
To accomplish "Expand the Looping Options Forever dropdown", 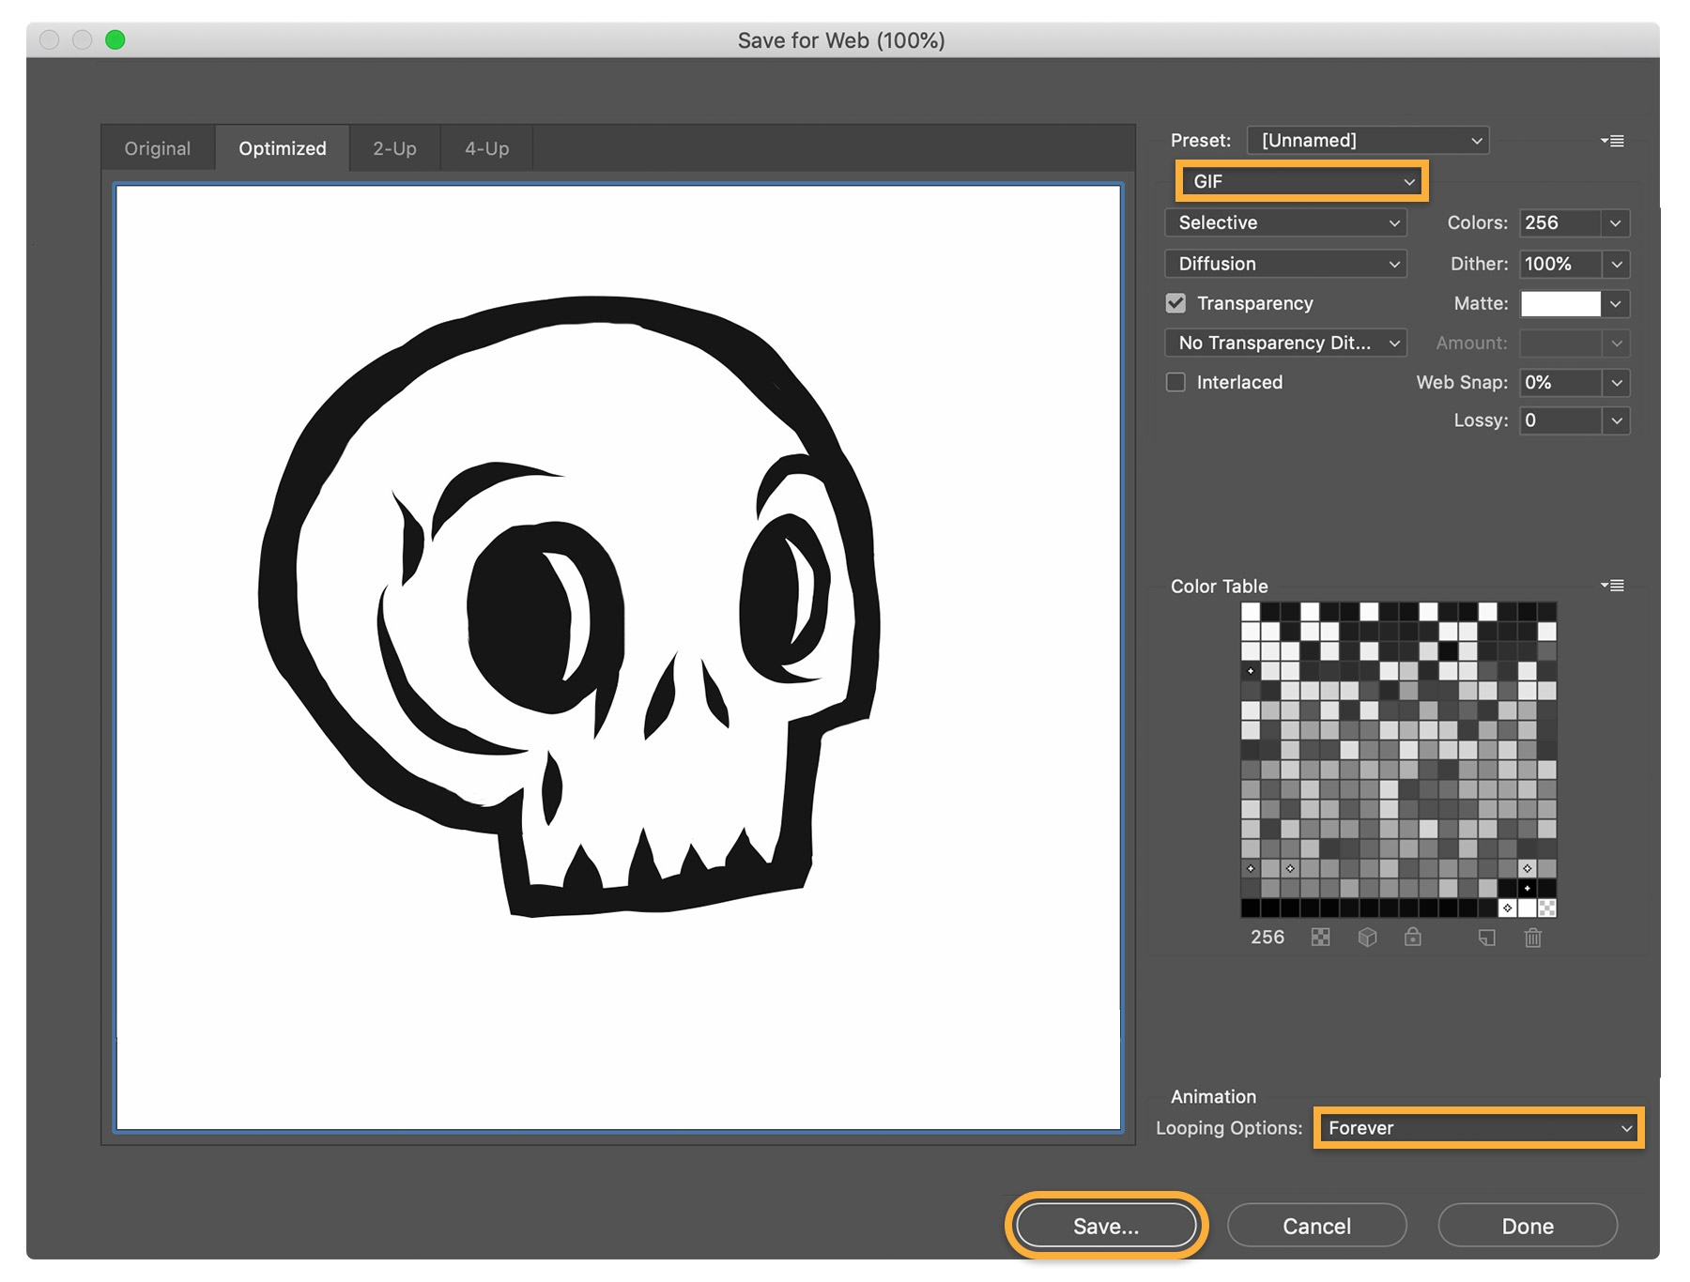I will point(1479,1128).
